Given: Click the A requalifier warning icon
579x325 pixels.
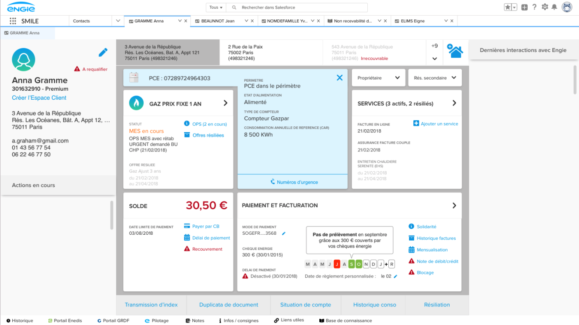Looking at the screenshot, I should 77,69.
